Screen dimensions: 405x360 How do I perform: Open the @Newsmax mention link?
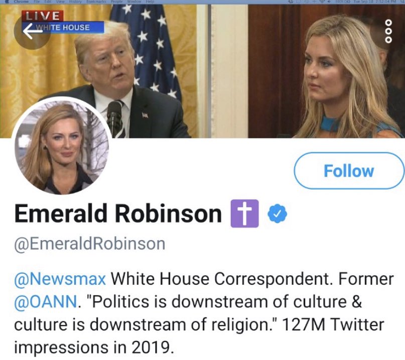(x=60, y=279)
